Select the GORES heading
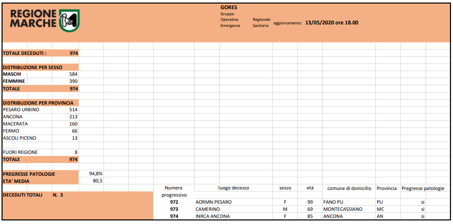453x224 pixels. pos(229,8)
